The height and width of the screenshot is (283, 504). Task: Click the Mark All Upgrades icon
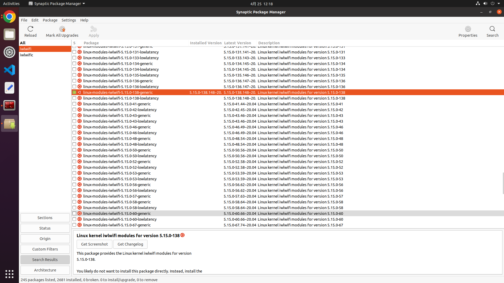pos(62,29)
